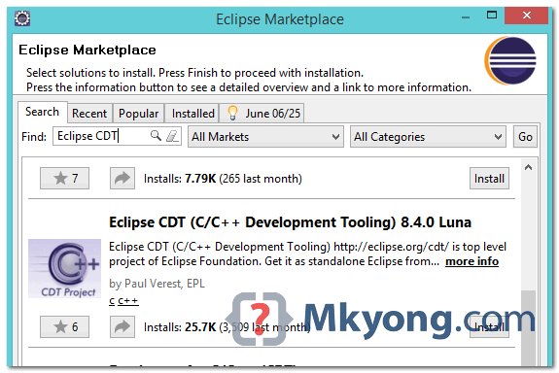Click the results list scroll up arrow
This screenshot has height=373, width=559.
(x=528, y=167)
